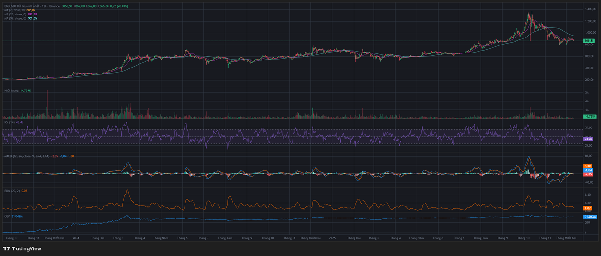Click the H869,00 high value in header
Viewport: 601px width, 256px height.
coord(79,6)
